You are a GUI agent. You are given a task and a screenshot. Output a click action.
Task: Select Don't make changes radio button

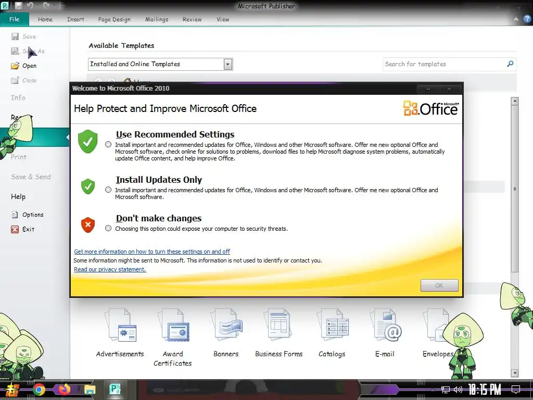pyautogui.click(x=108, y=228)
